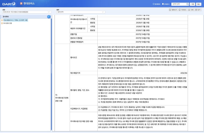This screenshot has height=133, width=204.
Task: Click the 인쇄 print button
Action: pos(191,10)
